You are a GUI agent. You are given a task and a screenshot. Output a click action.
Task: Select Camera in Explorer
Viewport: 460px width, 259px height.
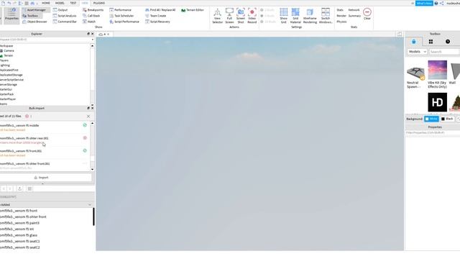[9, 51]
